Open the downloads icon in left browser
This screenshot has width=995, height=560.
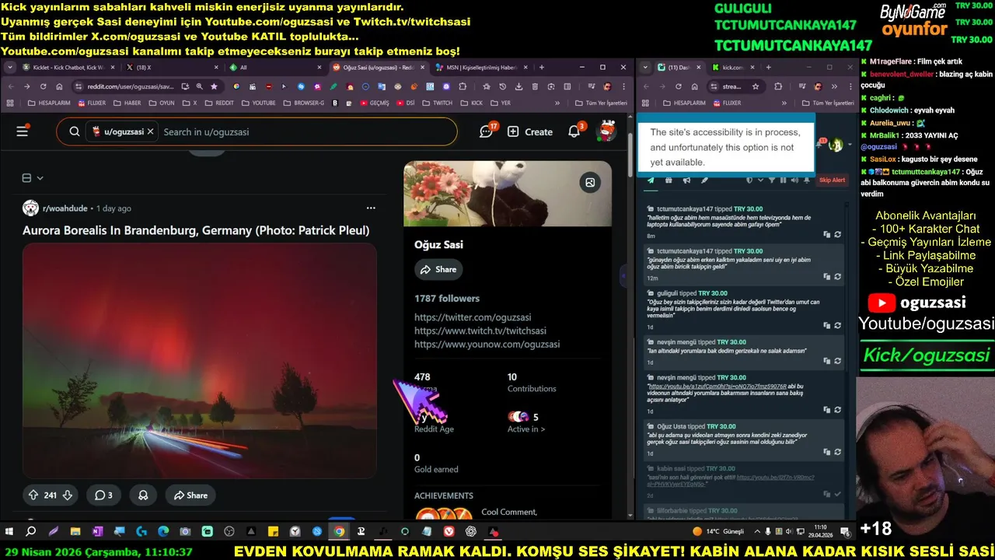[518, 86]
